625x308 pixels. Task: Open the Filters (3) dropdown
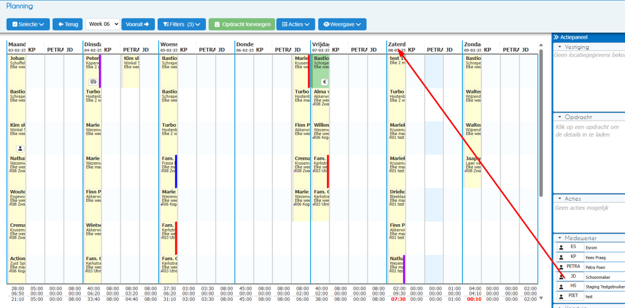182,24
